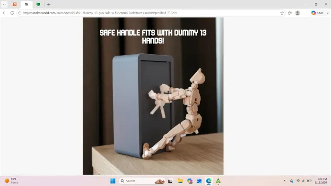The height and width of the screenshot is (186, 331).
Task: Open Settings and more ellipsis menu
Action: click(305, 13)
